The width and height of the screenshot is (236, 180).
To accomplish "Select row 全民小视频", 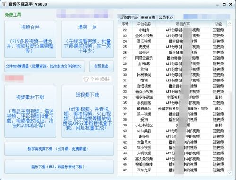I will point(172,36).
